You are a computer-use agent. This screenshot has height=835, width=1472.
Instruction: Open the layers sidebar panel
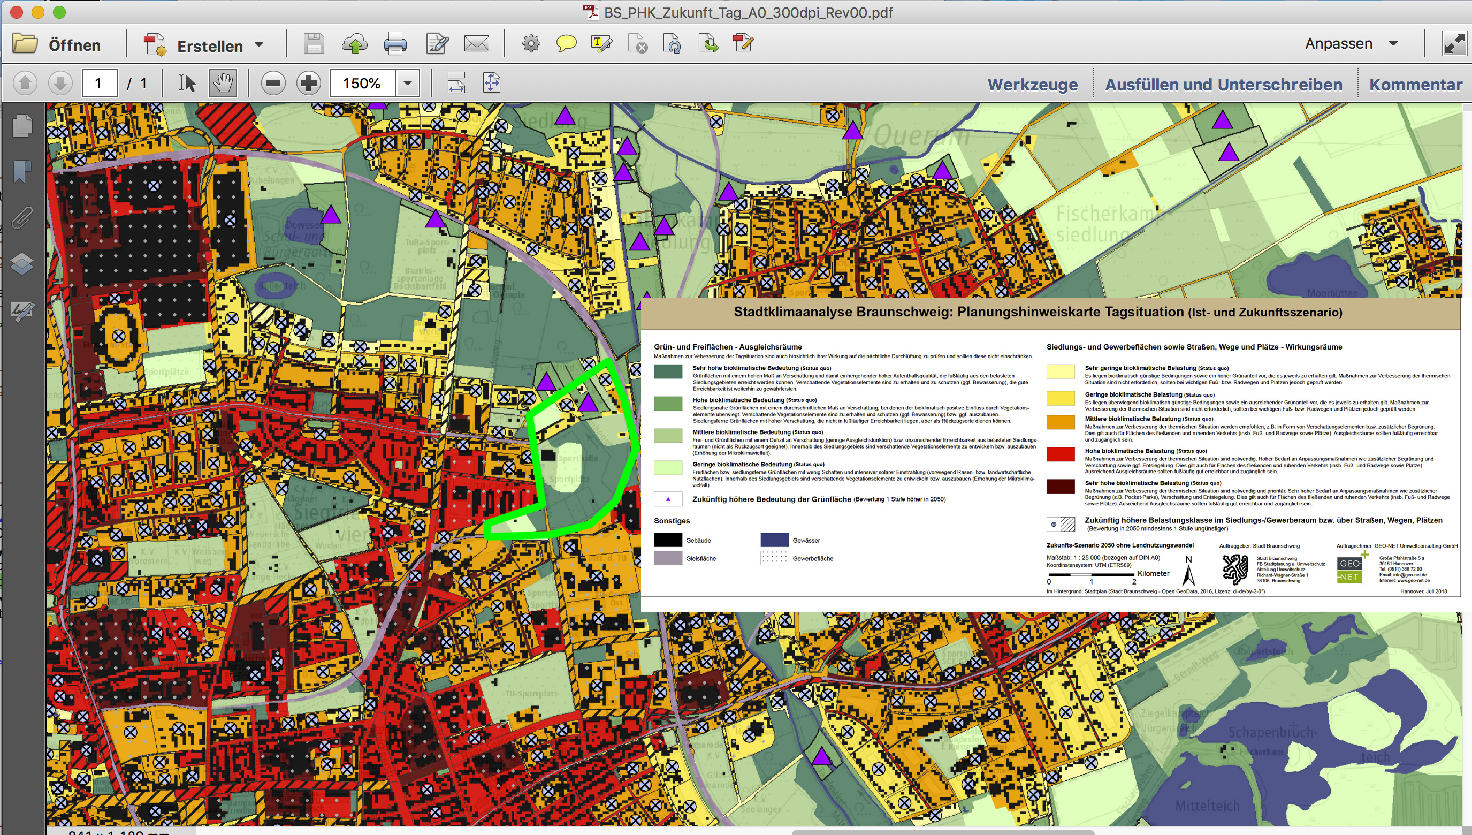(x=22, y=264)
